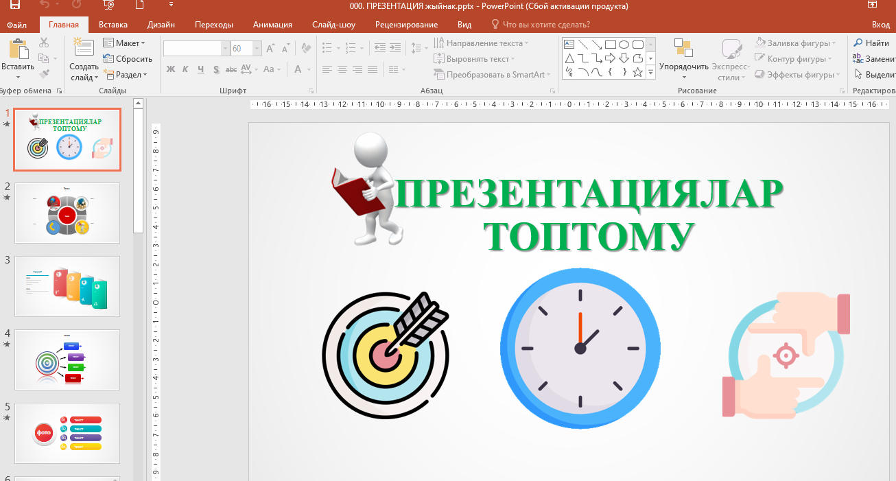896x481 pixels.
Task: Click the Copy icon in clipboard group
Action: pos(44,58)
